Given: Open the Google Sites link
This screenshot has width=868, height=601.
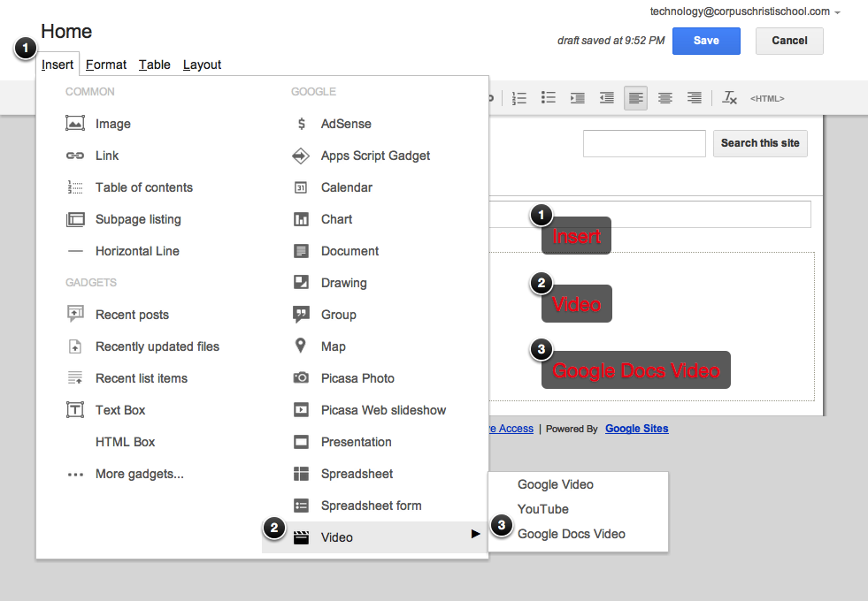Looking at the screenshot, I should pos(636,429).
